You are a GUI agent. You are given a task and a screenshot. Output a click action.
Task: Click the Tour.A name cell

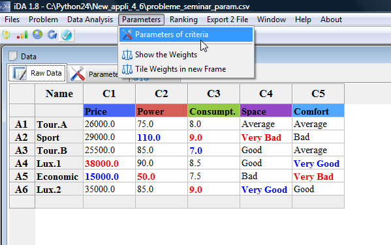59,124
